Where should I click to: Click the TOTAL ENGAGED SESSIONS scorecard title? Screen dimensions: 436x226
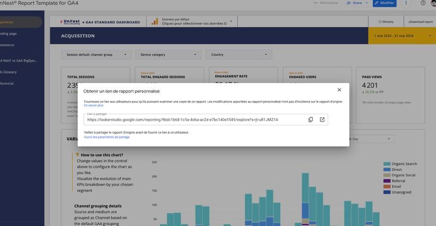point(162,77)
